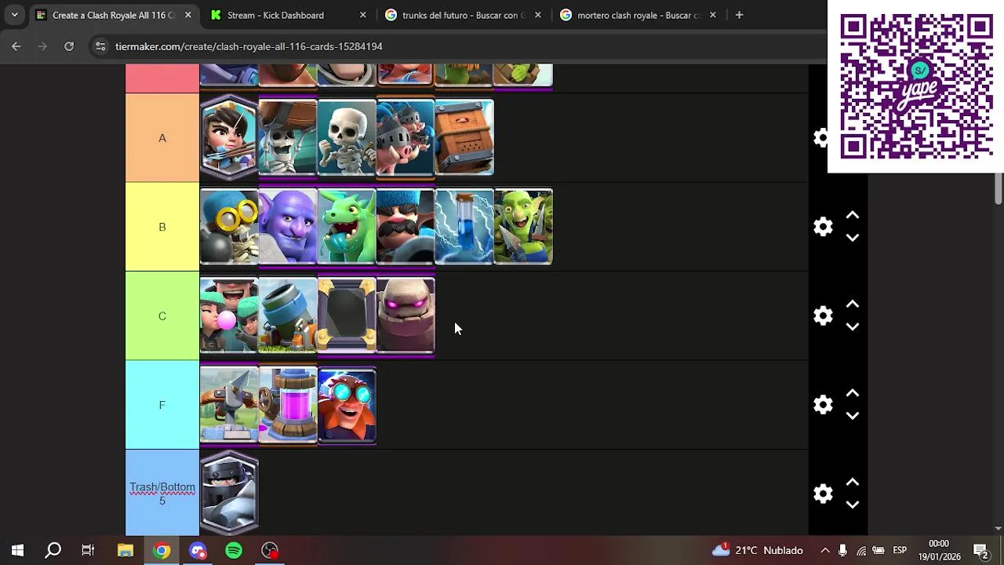Go back to previous page
Screen dimensions: 1004x565
tap(16, 46)
